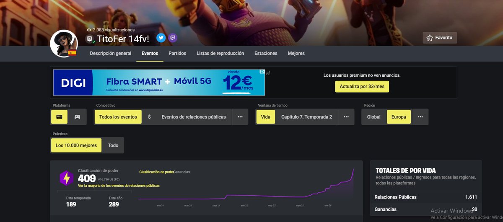Select the gamepad controller platform

pyautogui.click(x=77, y=117)
